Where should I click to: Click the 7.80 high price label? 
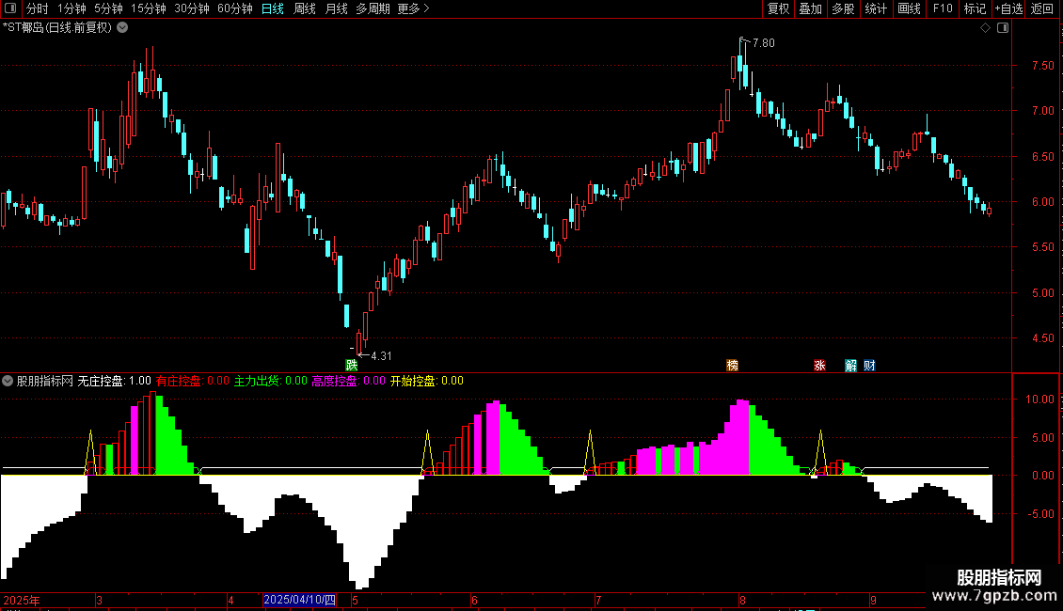763,42
